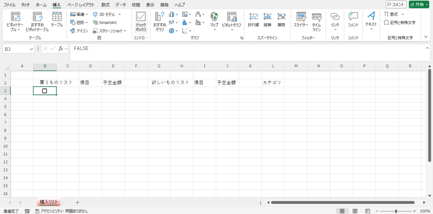Expand the スクリーンショット dropdown
The height and width of the screenshot is (214, 433).
[x=126, y=31]
